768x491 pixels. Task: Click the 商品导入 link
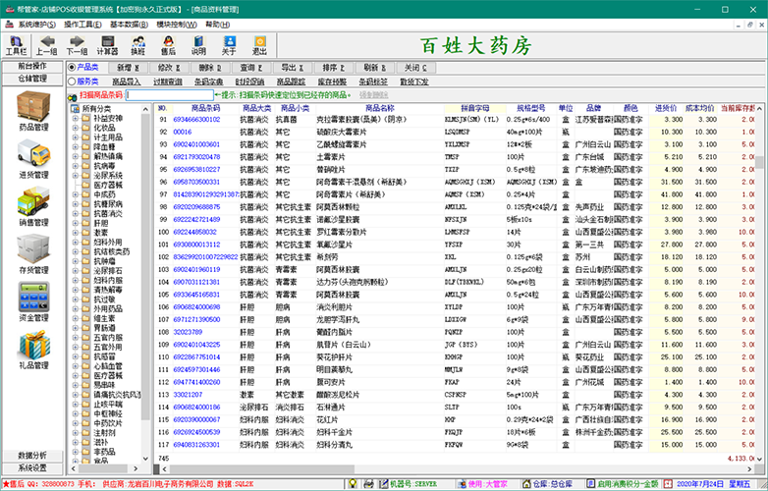pos(127,82)
